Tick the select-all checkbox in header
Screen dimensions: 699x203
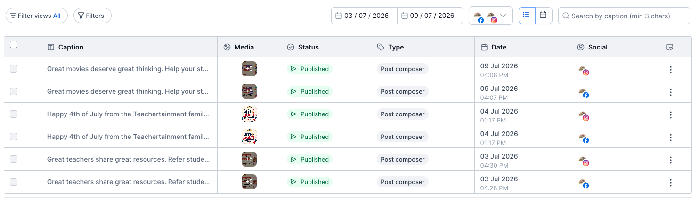pyautogui.click(x=14, y=44)
